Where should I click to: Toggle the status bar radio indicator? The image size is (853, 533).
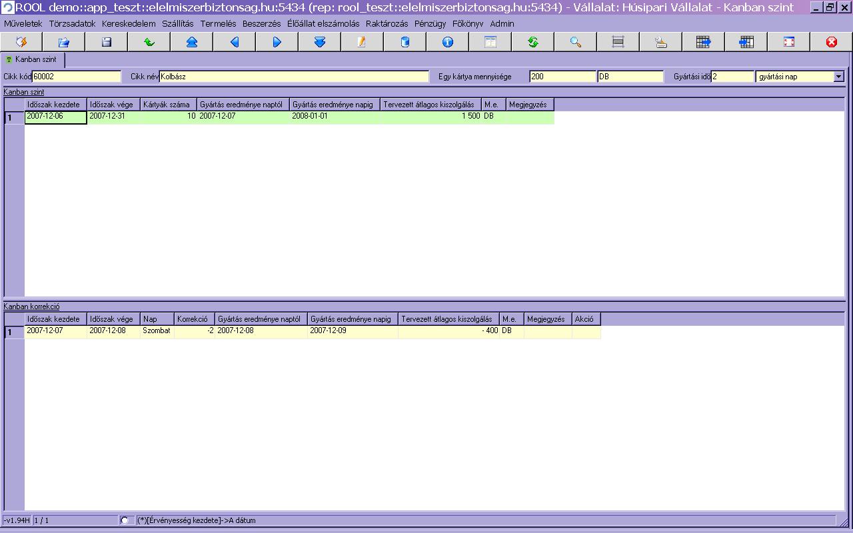[125, 520]
